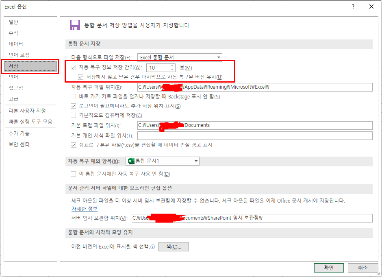Toggle 마지막으로 자동 복구된 버전 유지 checkbox
Image resolution: width=382 pixels, height=277 pixels.
pyautogui.click(x=80, y=77)
